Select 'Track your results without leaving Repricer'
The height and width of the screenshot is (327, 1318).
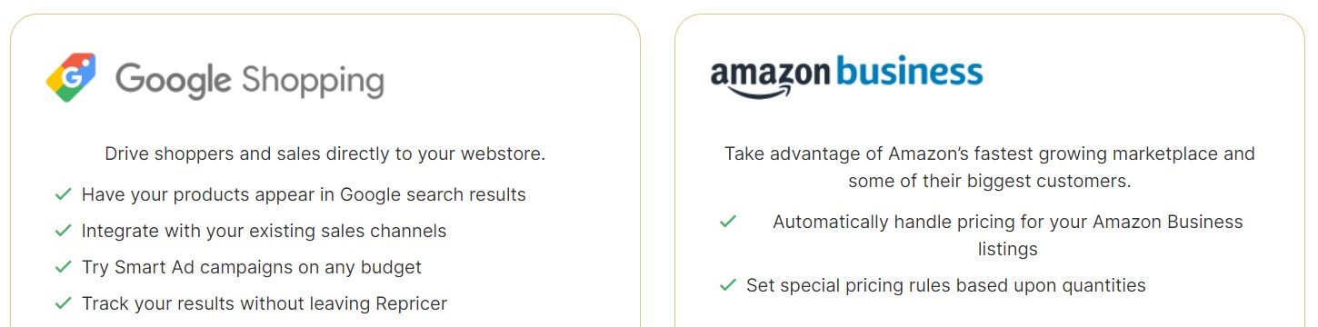click(265, 303)
